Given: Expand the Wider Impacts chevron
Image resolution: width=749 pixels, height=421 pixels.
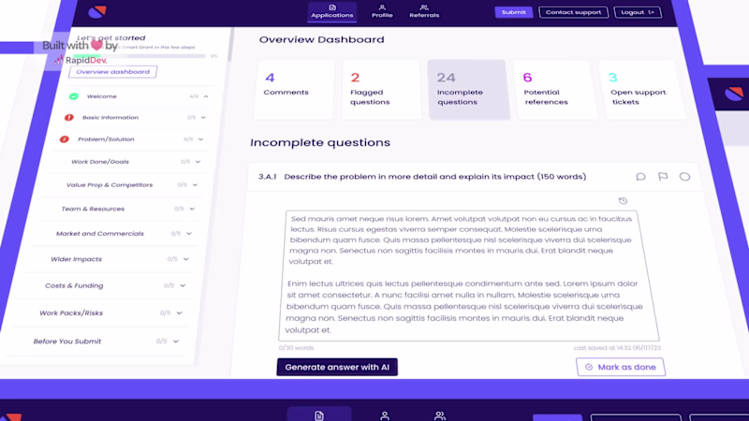Looking at the screenshot, I should [x=185, y=259].
